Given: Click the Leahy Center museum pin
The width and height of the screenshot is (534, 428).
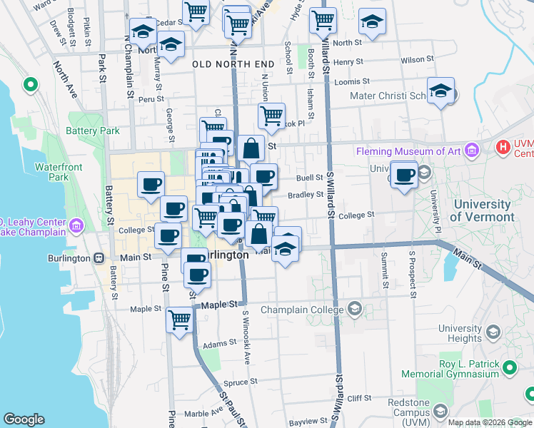Looking at the screenshot, I should [76, 225].
